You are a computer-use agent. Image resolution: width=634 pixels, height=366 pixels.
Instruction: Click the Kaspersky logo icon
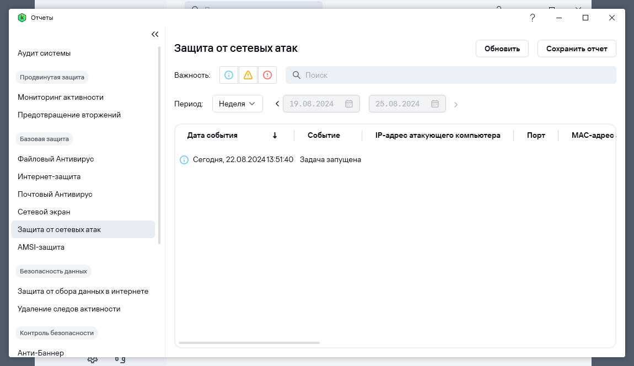coord(22,18)
